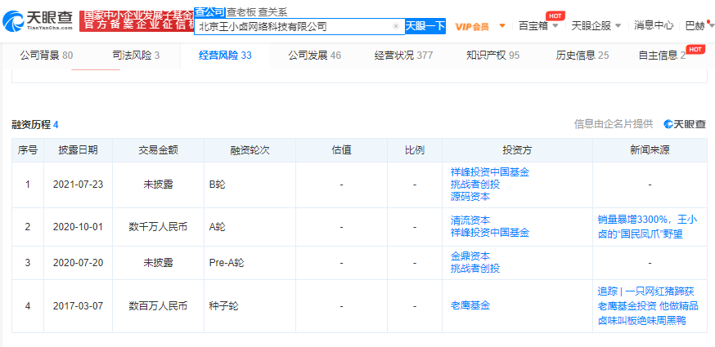Image resolution: width=715 pixels, height=347 pixels.
Task: Click the 数千万人民币 amount cell
Action: click(158, 227)
